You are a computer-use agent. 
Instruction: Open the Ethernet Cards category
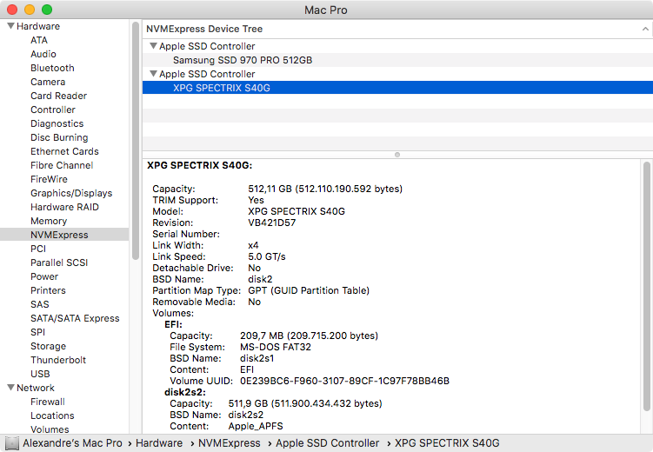pyautogui.click(x=64, y=151)
